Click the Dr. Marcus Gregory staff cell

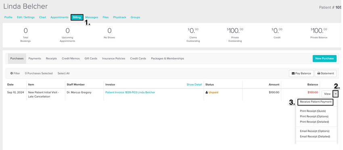click(x=79, y=92)
